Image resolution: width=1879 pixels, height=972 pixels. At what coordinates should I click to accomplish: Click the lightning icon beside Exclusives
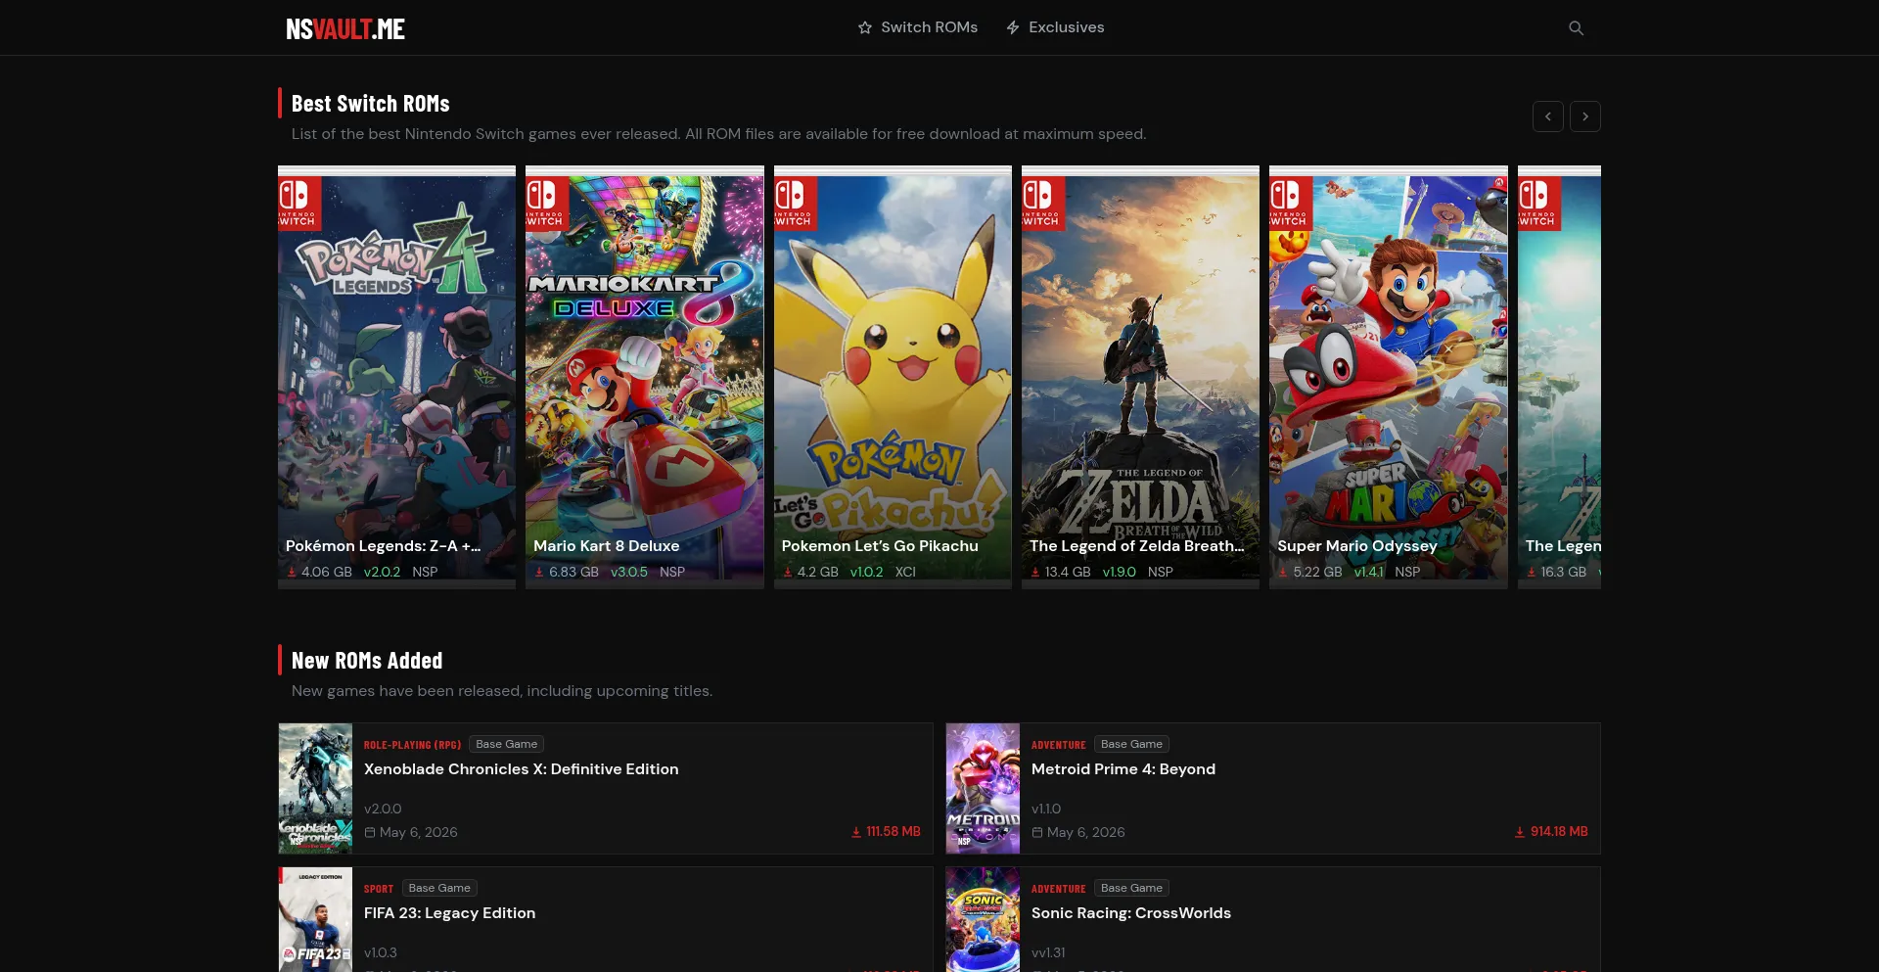tap(1013, 27)
